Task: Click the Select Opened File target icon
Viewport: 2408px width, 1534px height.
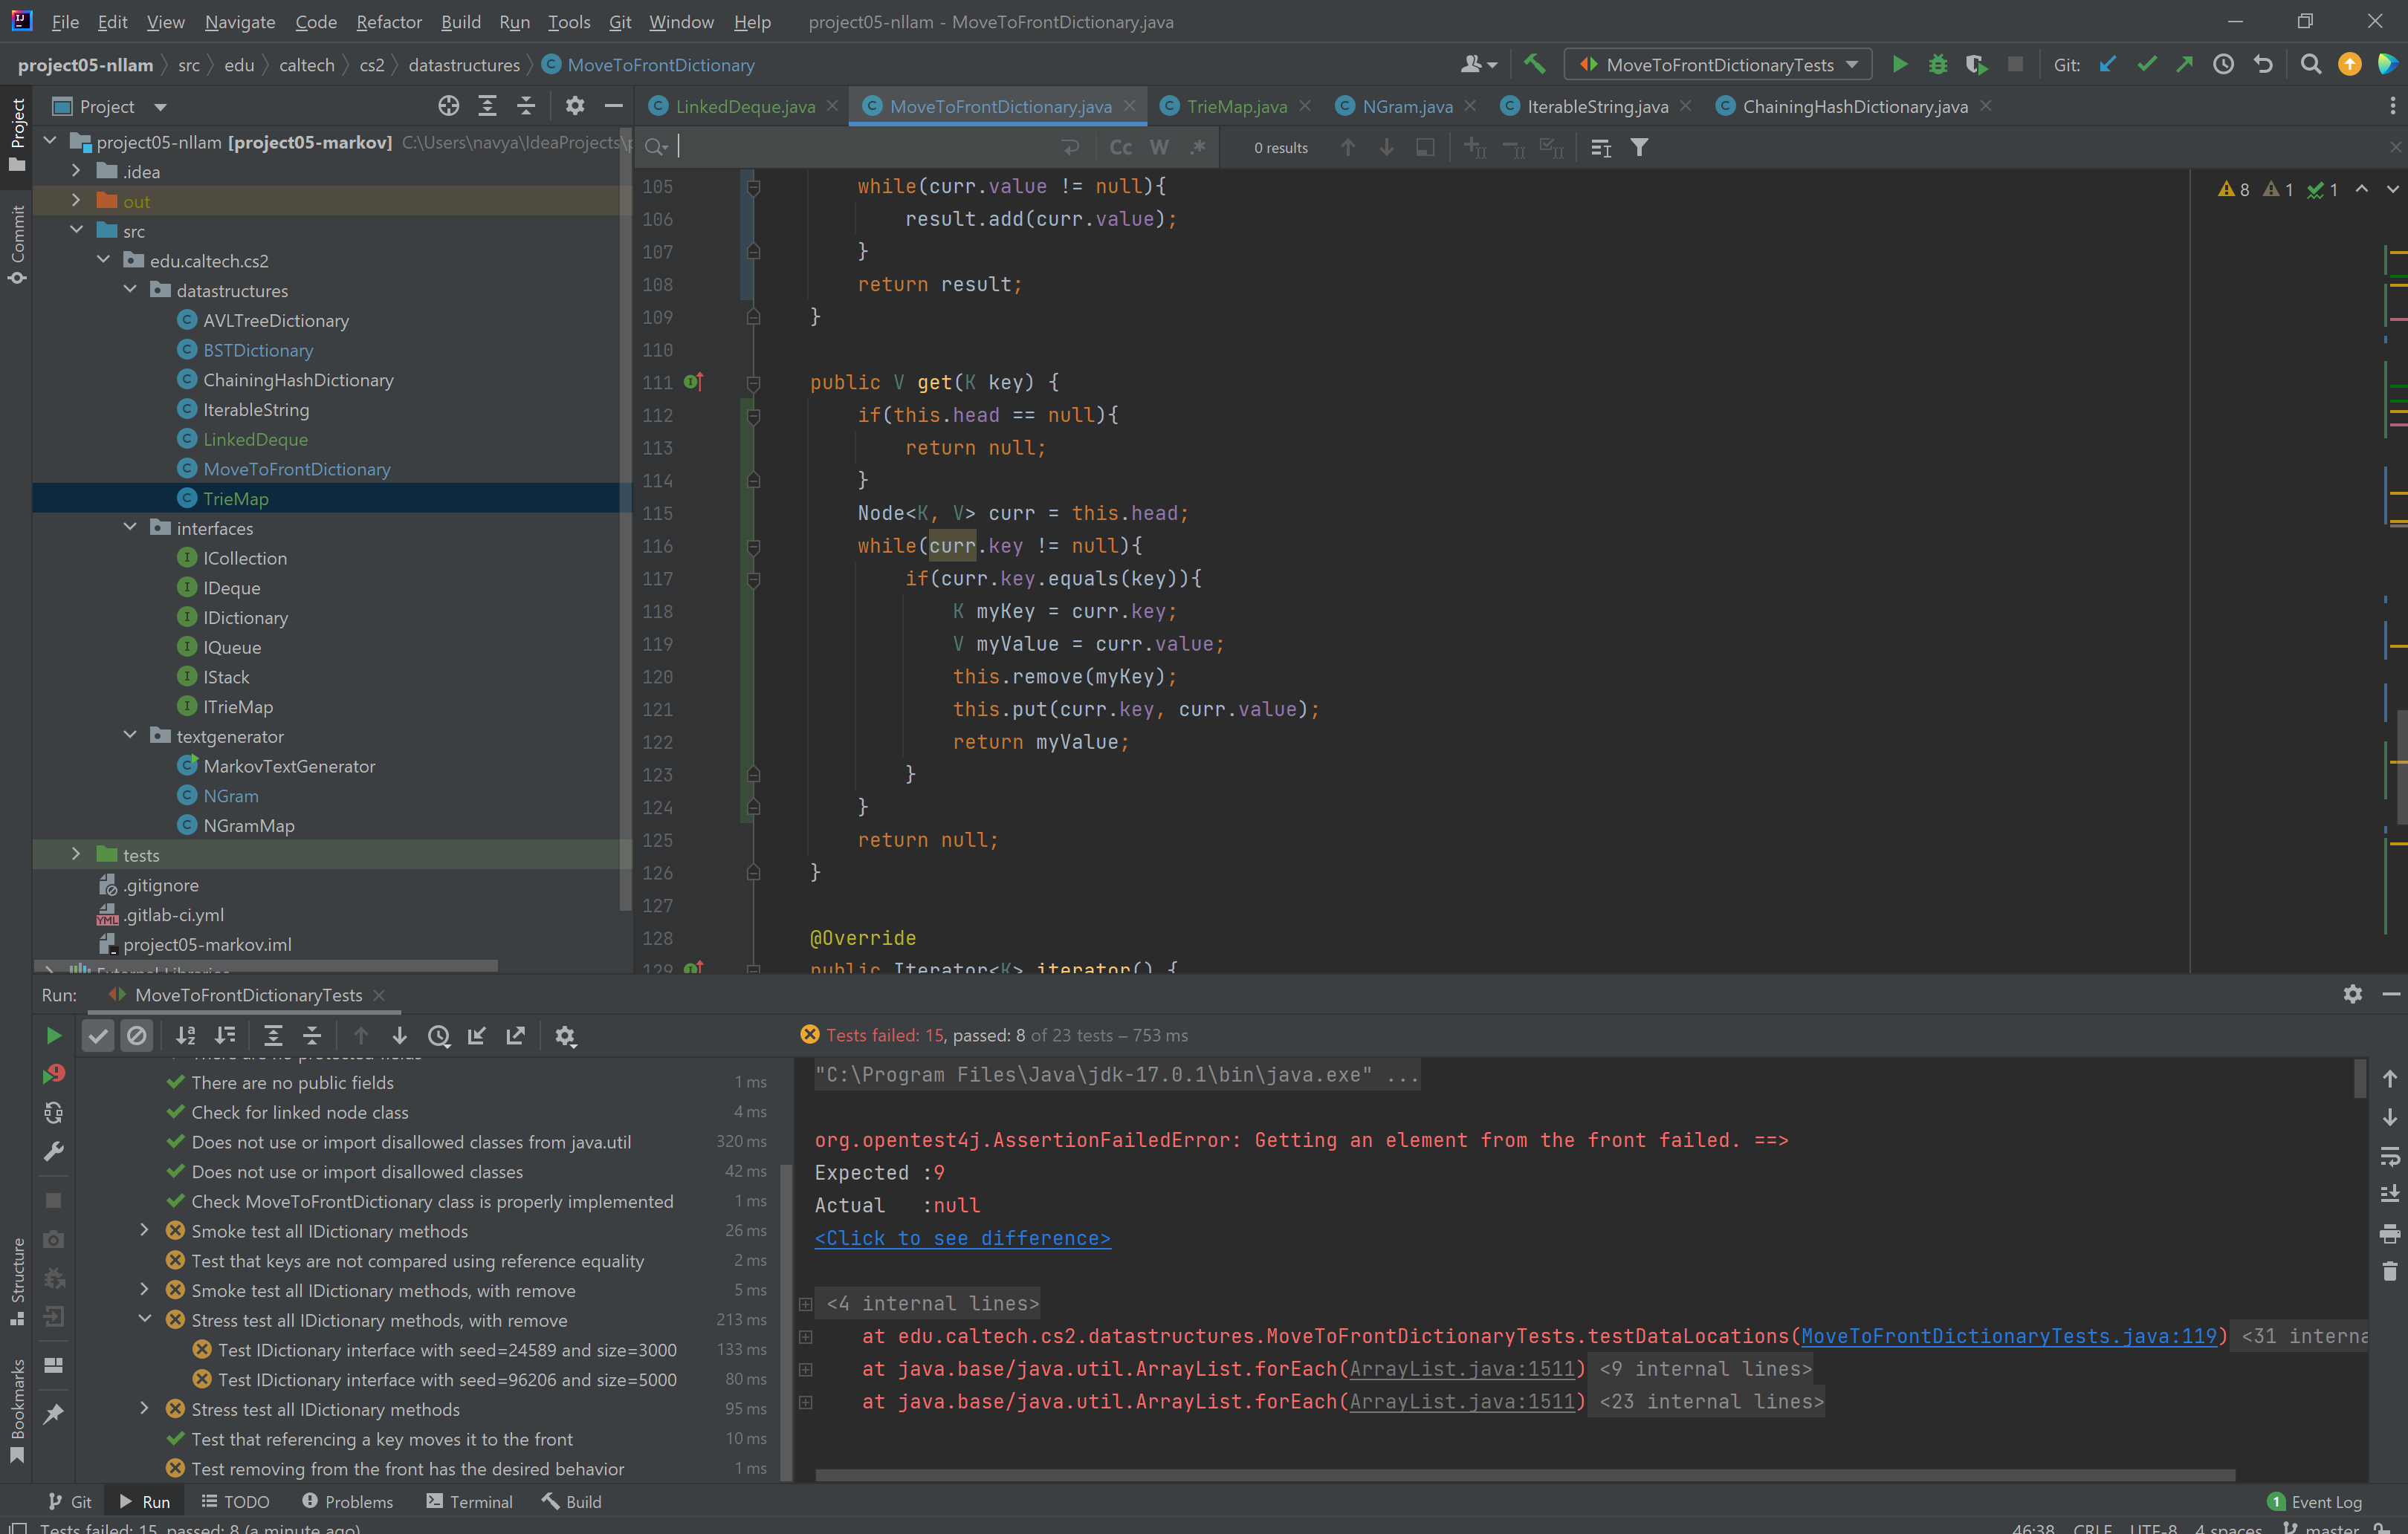Action: point(448,106)
